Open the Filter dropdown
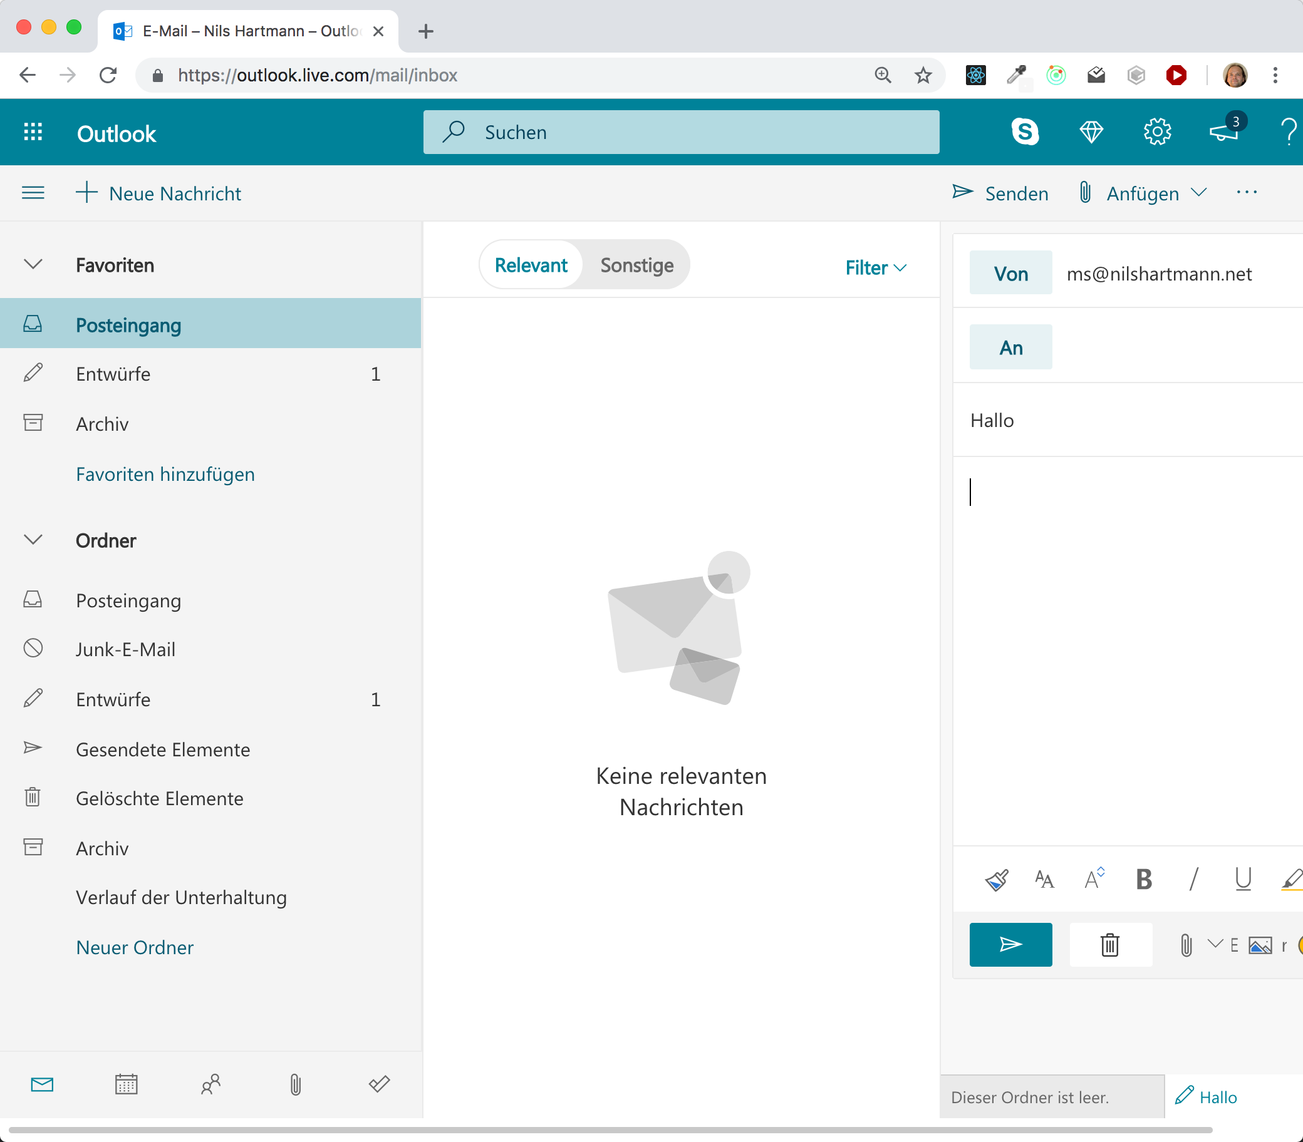This screenshot has height=1142, width=1303. click(876, 267)
